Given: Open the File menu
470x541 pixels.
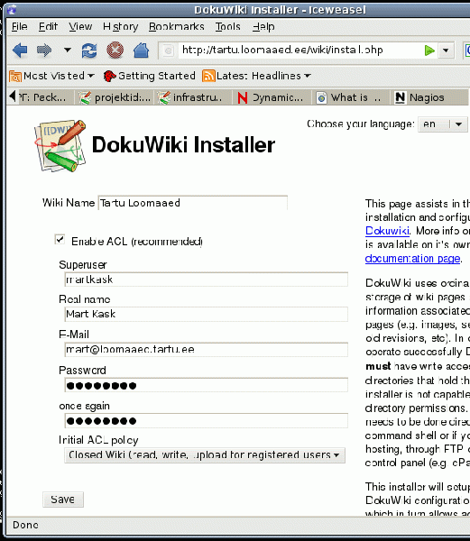Looking at the screenshot, I should (19, 26).
